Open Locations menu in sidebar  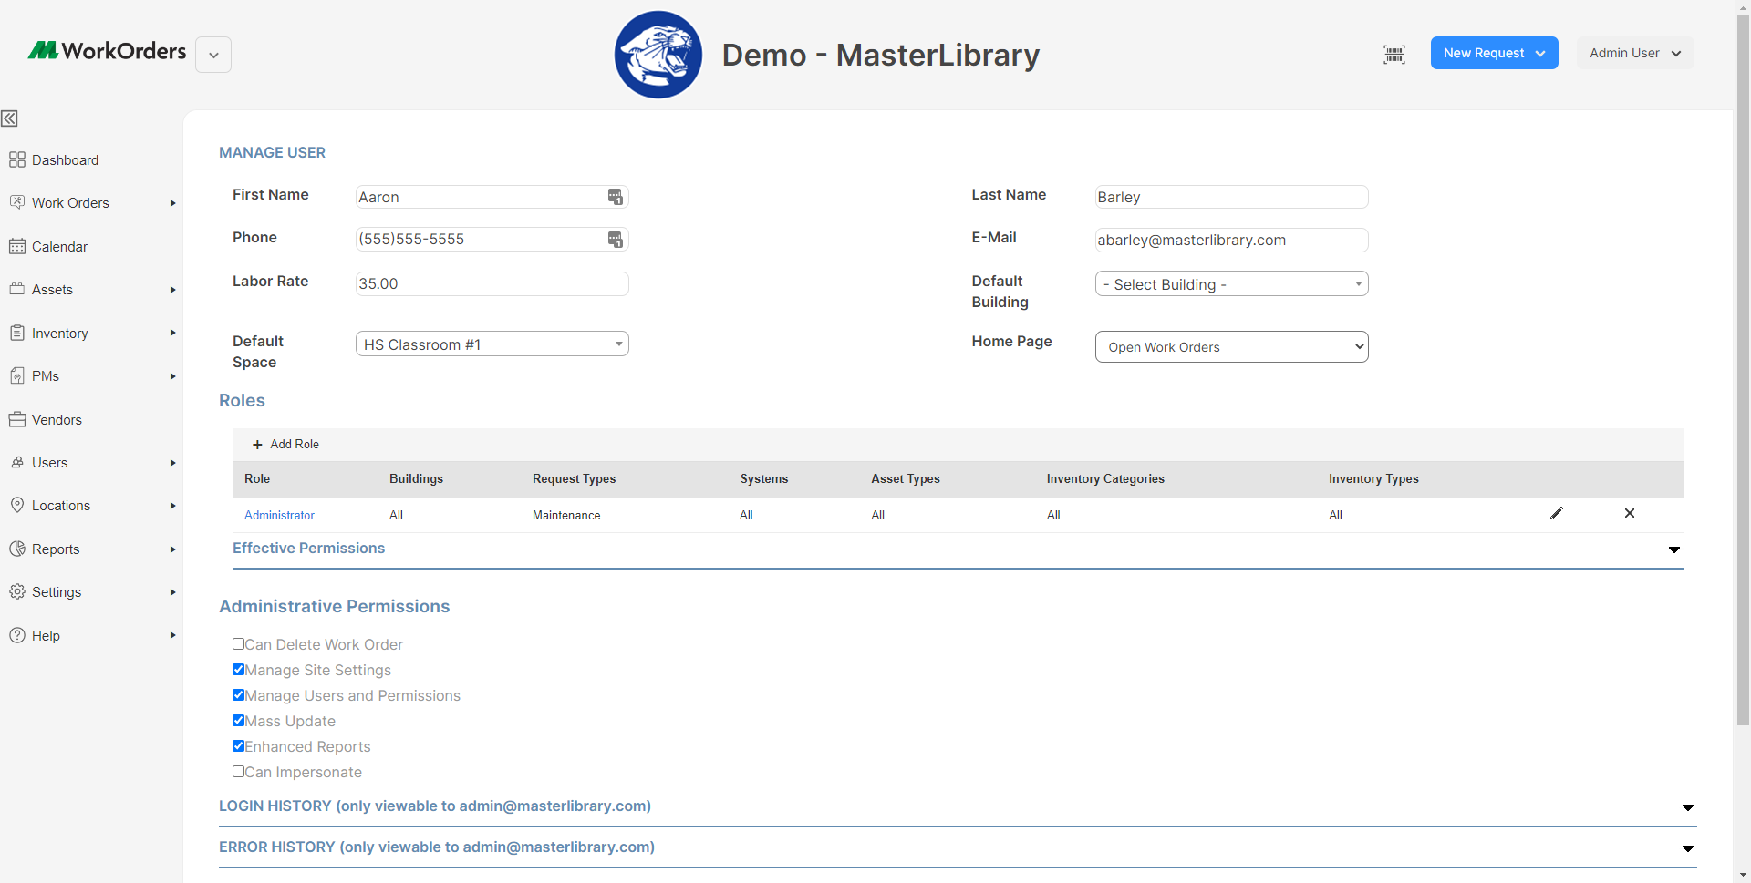(x=61, y=505)
